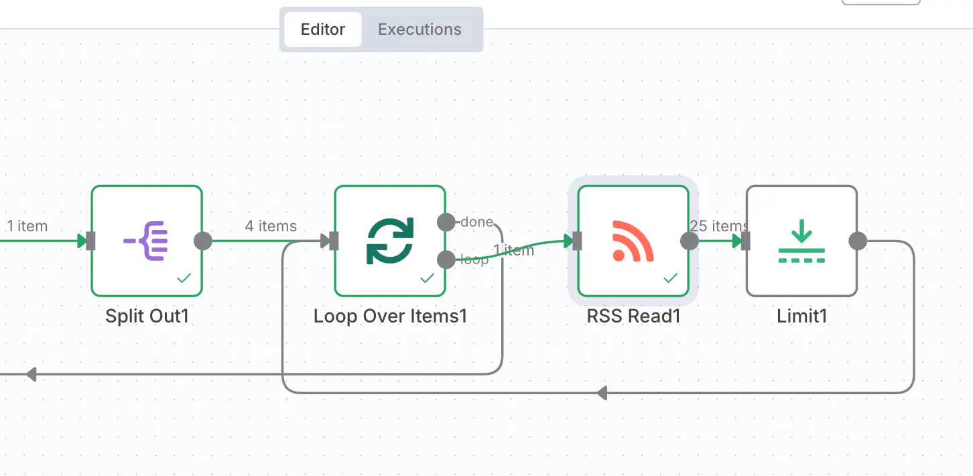This screenshot has height=476, width=973.
Task: Click the RSS Read1 output connector dot
Action: pyautogui.click(x=689, y=241)
